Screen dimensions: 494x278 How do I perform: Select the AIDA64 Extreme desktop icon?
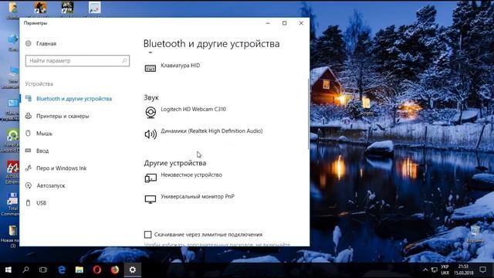(x=12, y=173)
